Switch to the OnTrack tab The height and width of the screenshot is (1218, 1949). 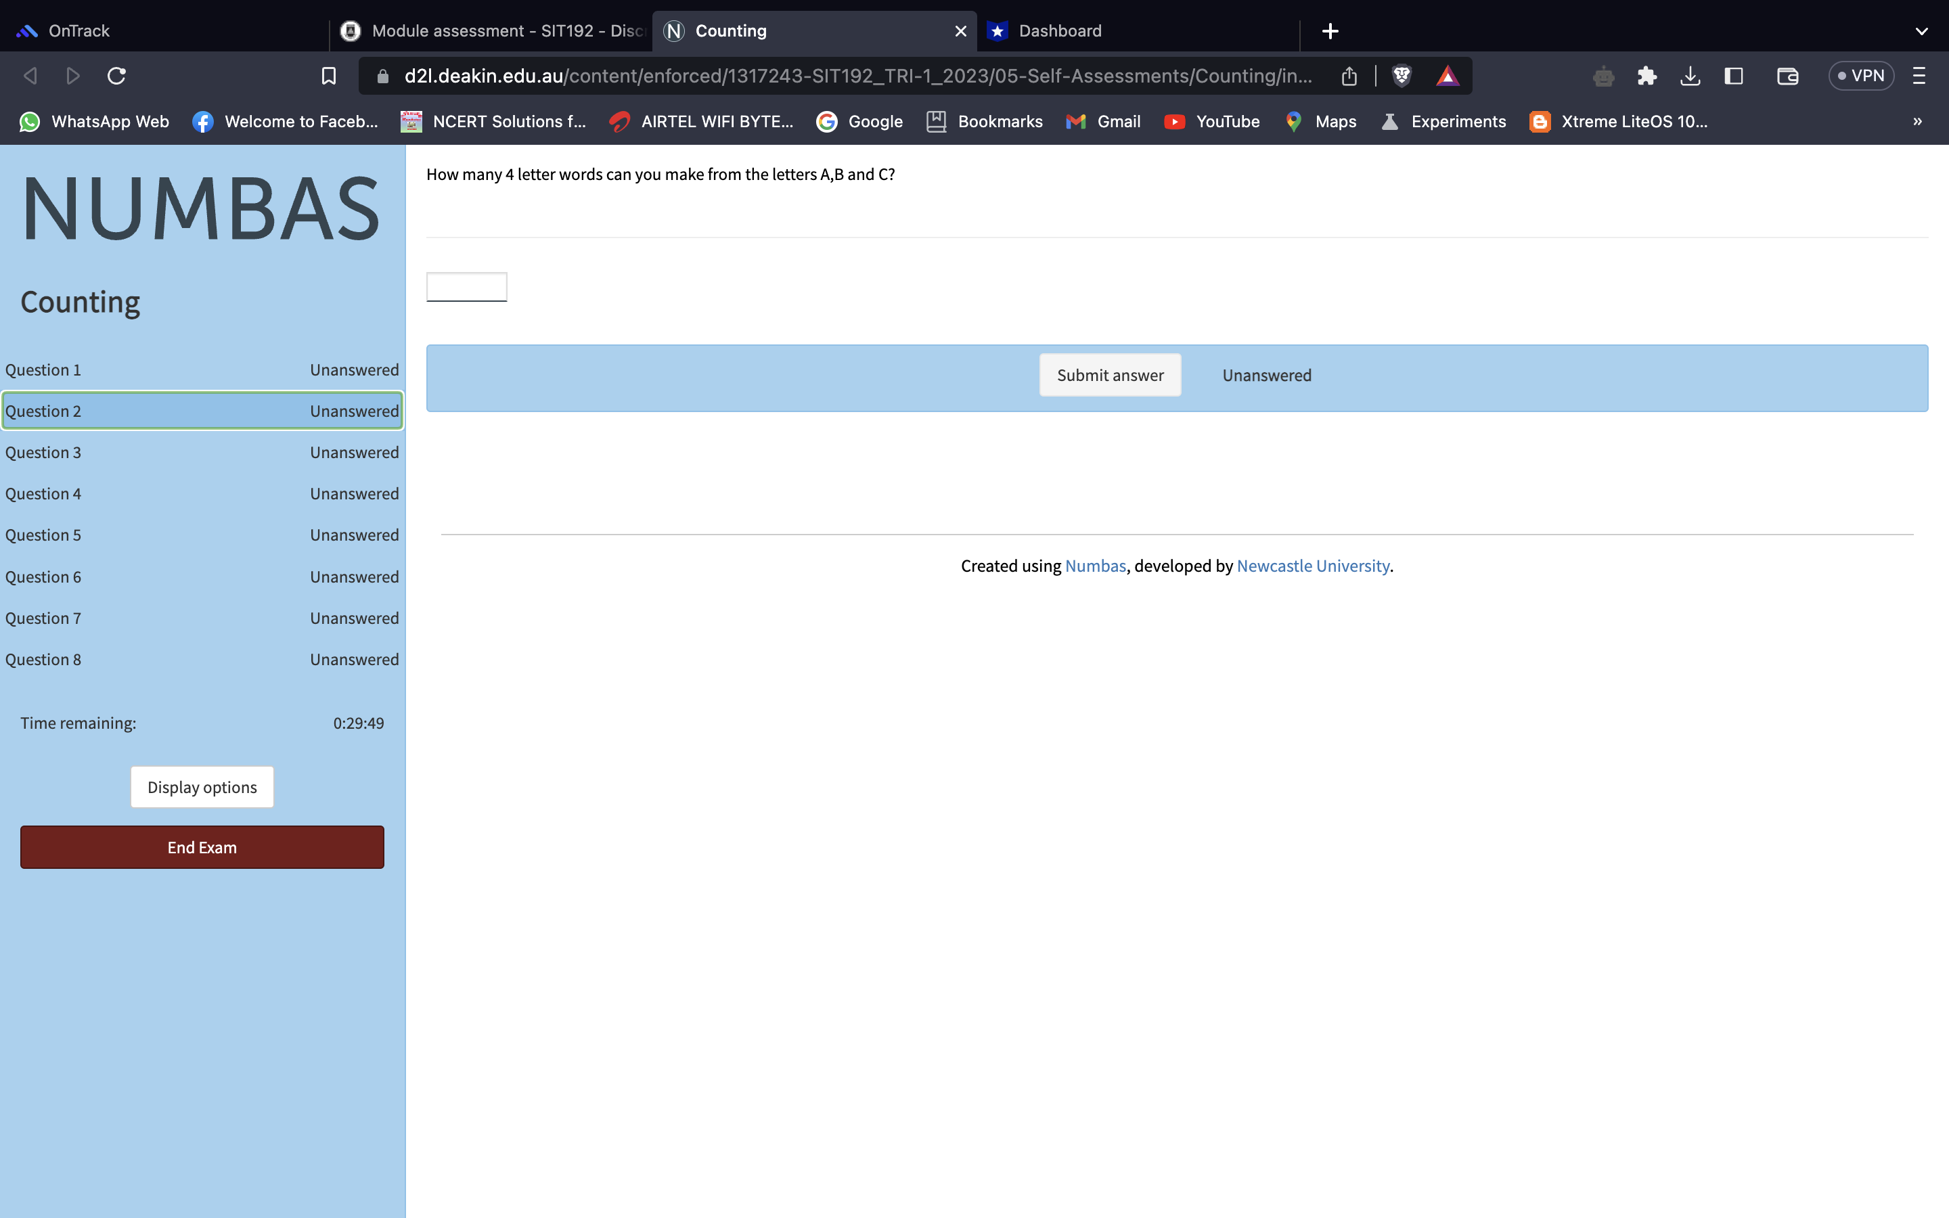pos(79,30)
